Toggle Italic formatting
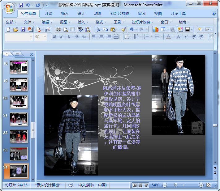The height and width of the screenshot is (191, 220). (x=61, y=36)
